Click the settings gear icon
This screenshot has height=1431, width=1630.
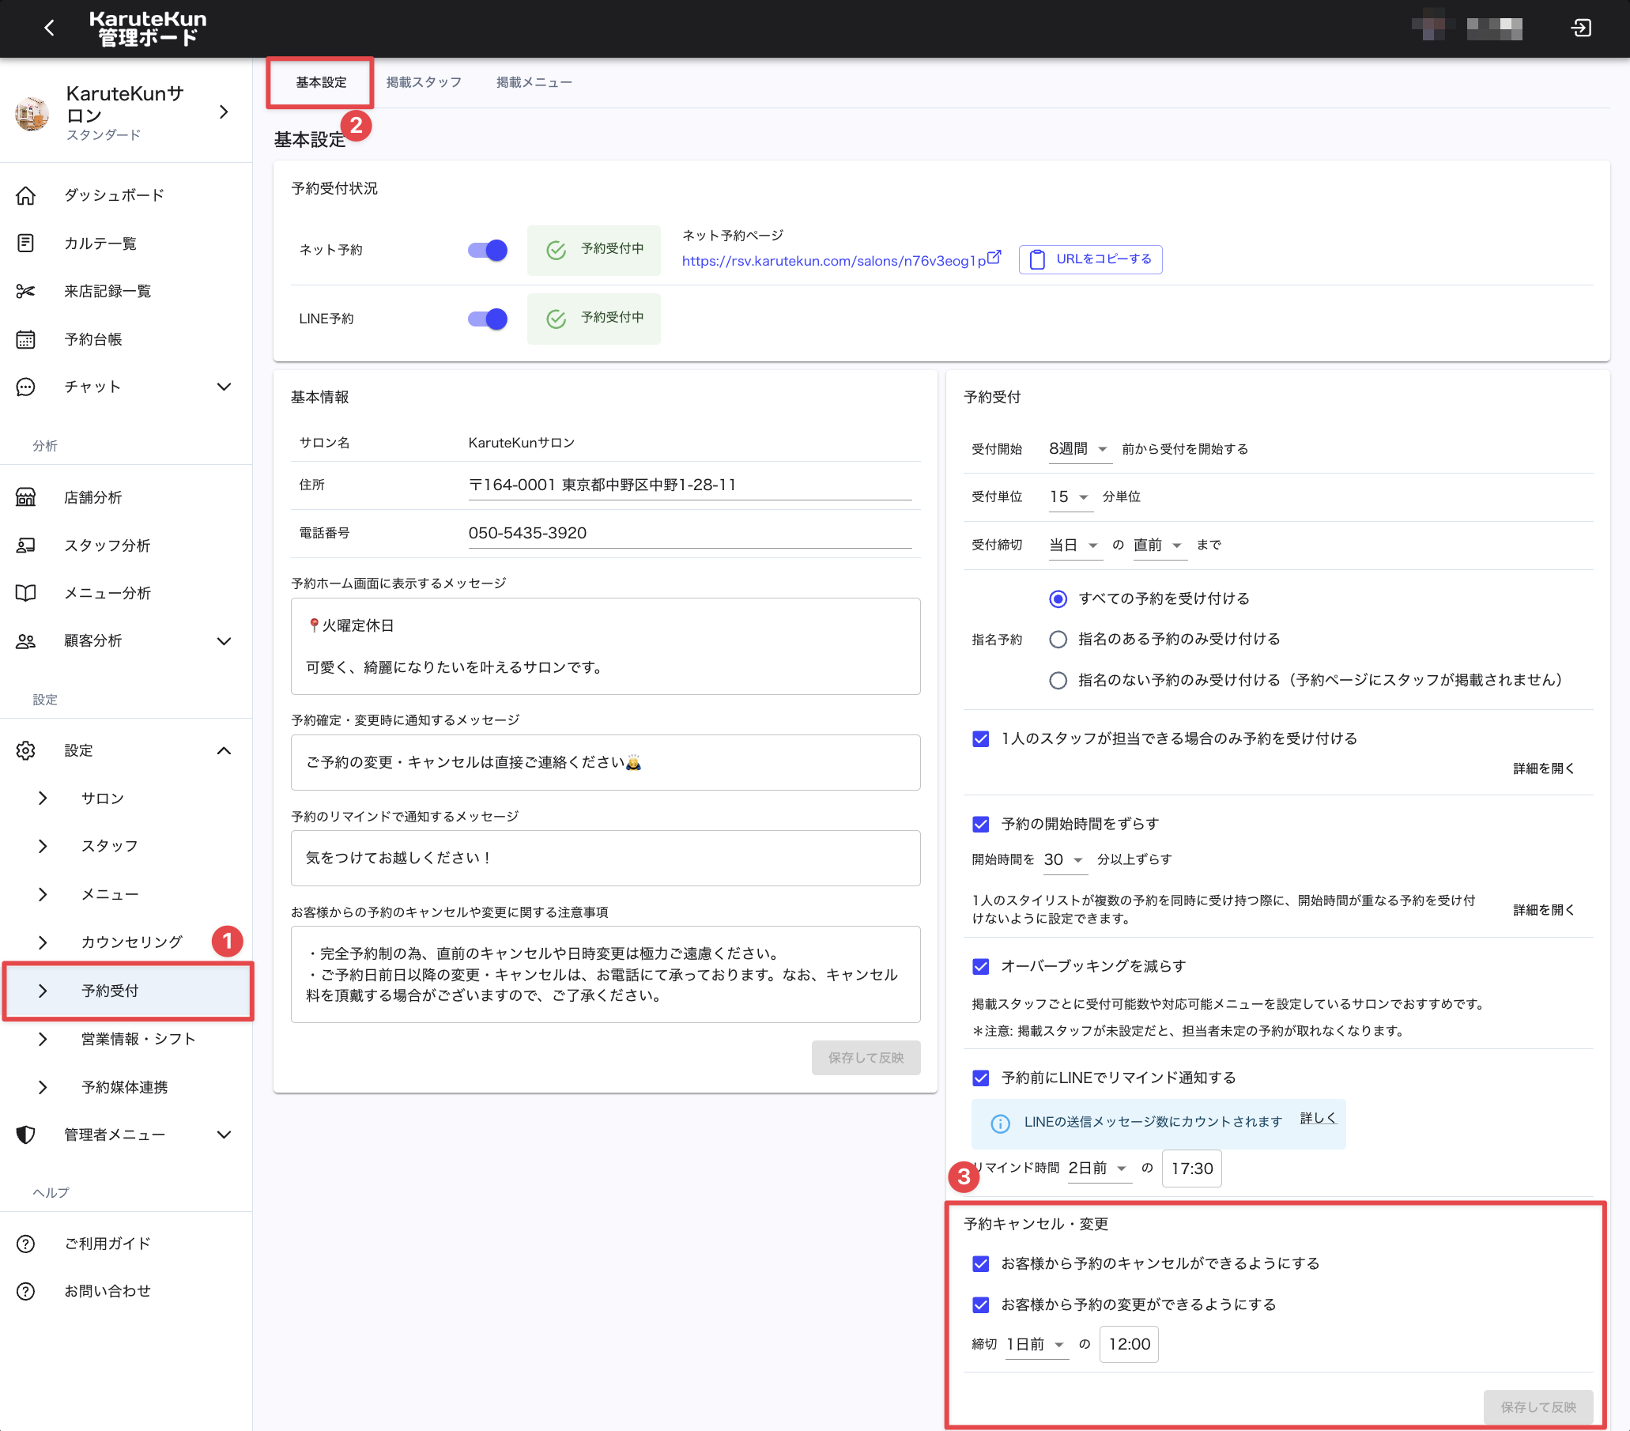tap(25, 750)
